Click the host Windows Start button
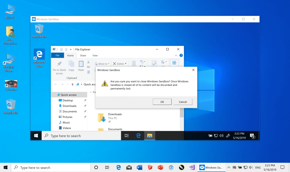The width and height of the screenshot is (290, 172). pos(6,167)
